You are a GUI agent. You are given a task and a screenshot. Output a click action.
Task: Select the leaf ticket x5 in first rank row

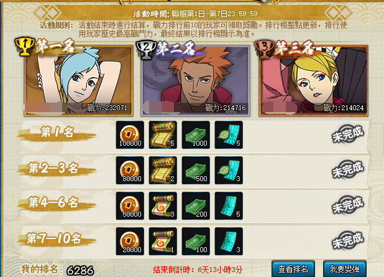(229, 135)
